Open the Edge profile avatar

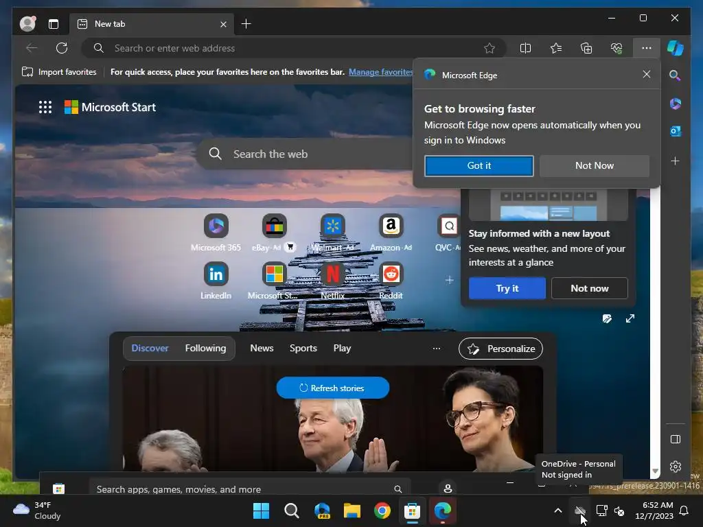[x=27, y=24]
